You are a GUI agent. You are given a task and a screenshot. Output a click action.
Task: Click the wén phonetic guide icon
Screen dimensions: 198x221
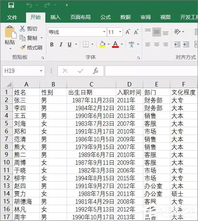[132, 44]
